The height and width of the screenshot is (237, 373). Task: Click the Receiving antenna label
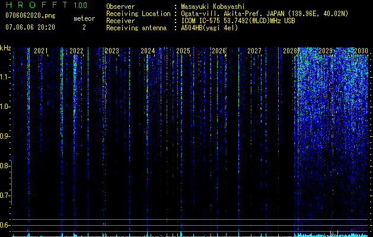(x=136, y=28)
